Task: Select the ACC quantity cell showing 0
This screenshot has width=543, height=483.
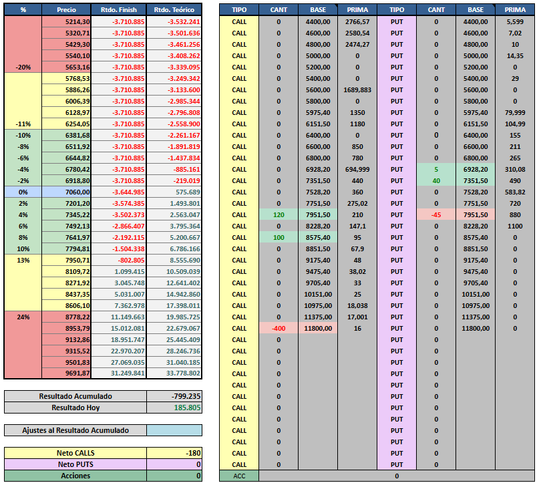Action: tap(397, 476)
